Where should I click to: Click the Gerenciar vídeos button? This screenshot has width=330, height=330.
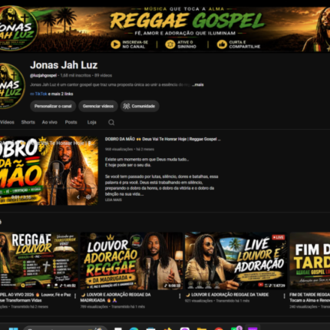coord(98,106)
